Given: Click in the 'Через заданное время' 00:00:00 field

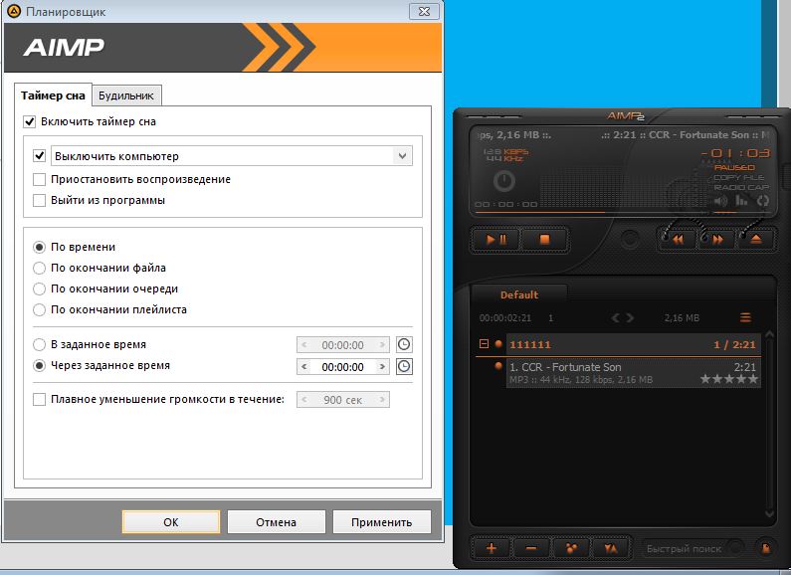Looking at the screenshot, I should point(342,367).
